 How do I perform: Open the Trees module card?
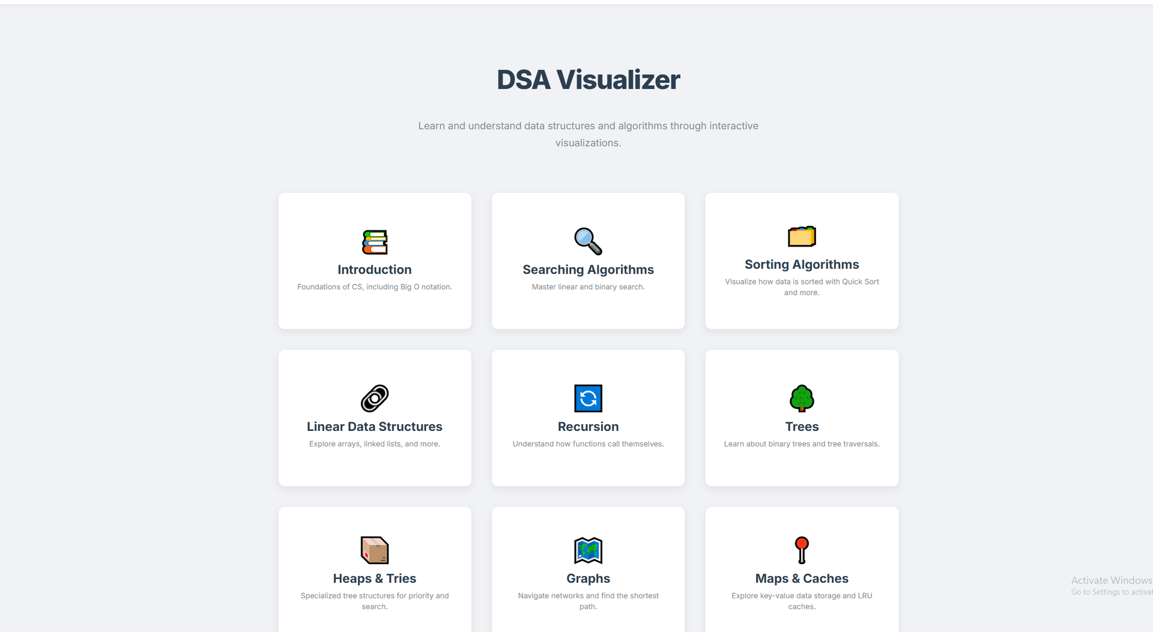tap(802, 418)
